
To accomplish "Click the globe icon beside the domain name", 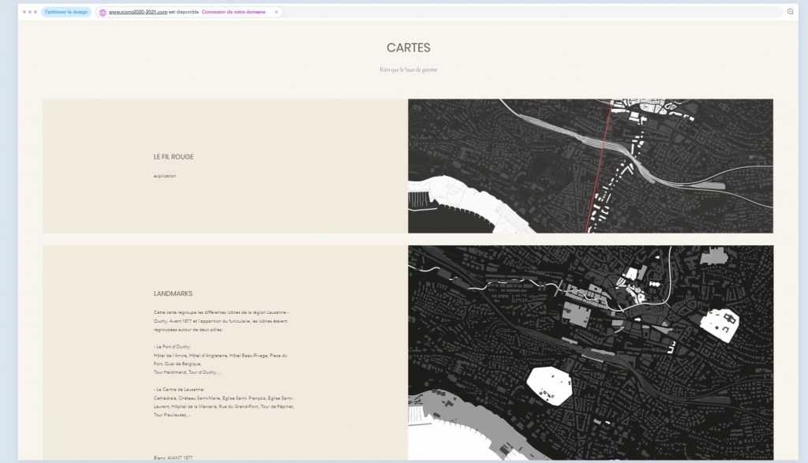I will 103,13.
